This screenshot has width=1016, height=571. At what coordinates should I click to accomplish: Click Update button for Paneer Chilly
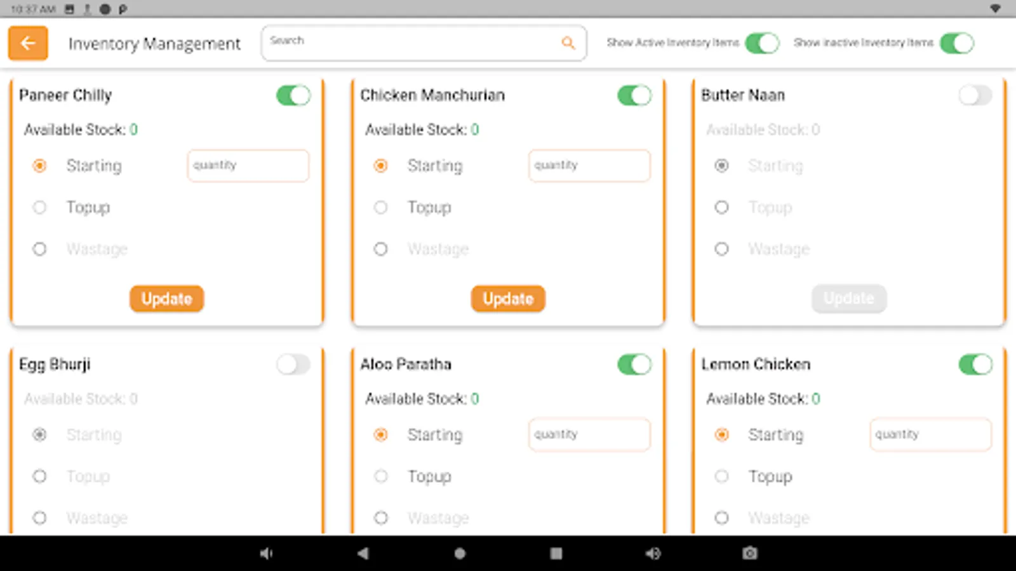167,299
